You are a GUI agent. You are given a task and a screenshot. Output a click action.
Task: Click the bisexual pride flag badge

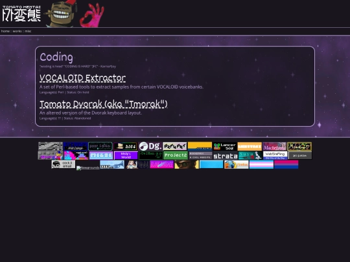pos(286,164)
